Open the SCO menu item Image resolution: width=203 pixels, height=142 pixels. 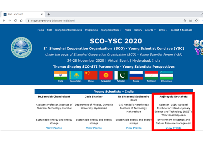(49, 30)
